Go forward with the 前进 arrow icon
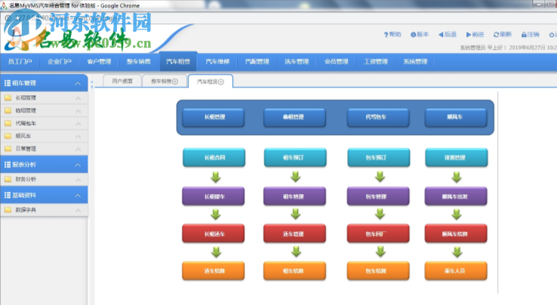 point(469,35)
